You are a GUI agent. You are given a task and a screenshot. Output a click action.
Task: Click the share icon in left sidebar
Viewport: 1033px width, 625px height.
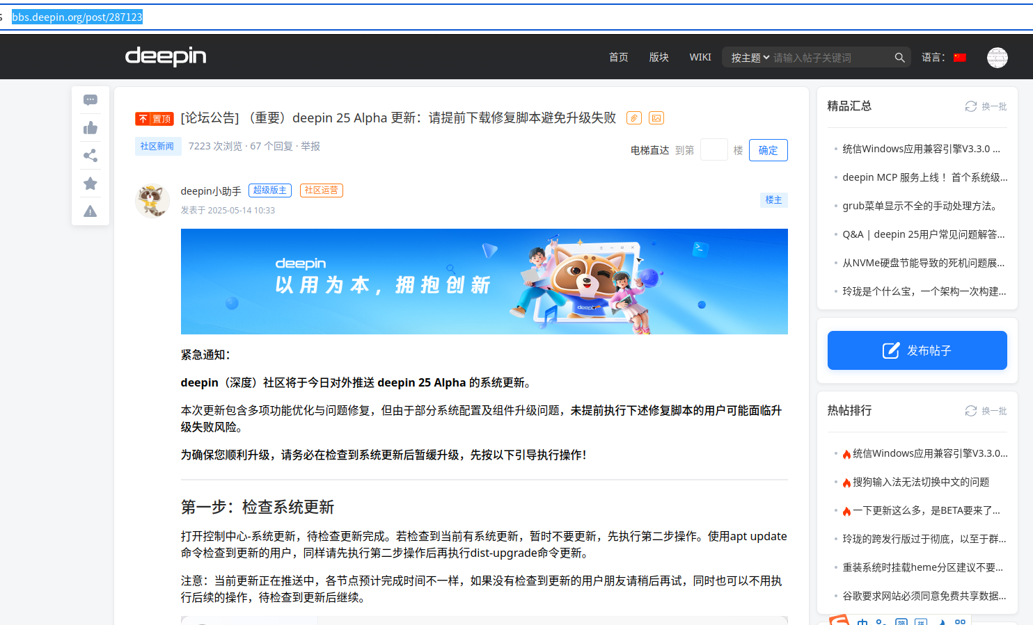(90, 156)
